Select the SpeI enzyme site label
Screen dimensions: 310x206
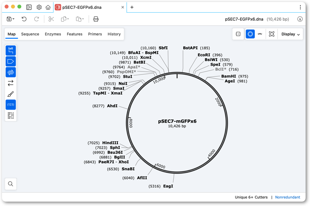(x=215, y=64)
